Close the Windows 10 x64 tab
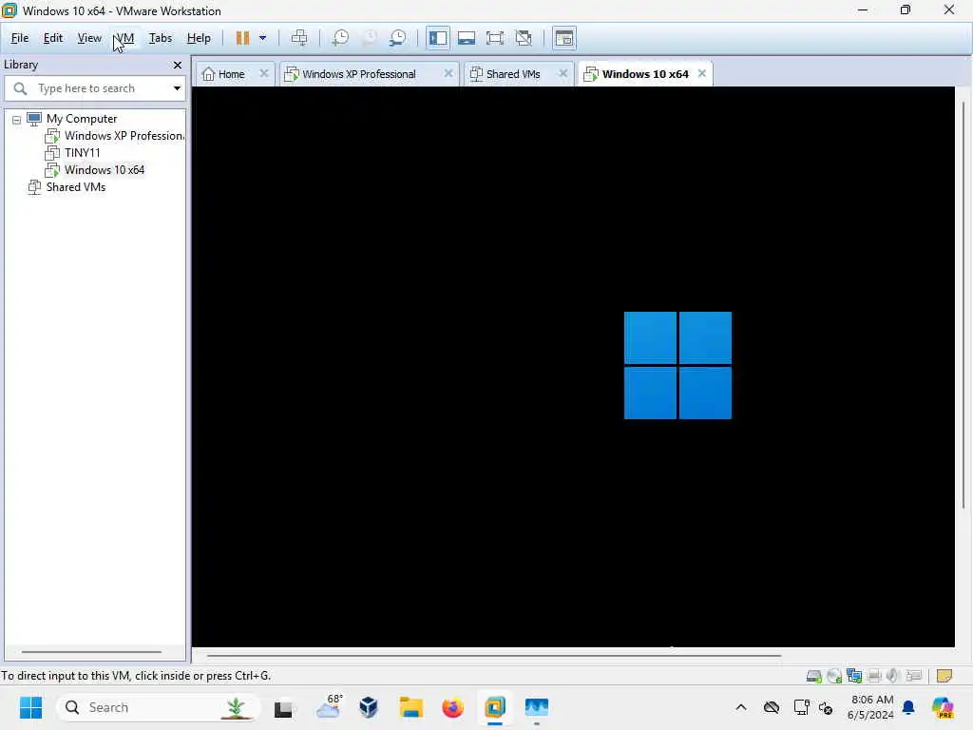 702,73
